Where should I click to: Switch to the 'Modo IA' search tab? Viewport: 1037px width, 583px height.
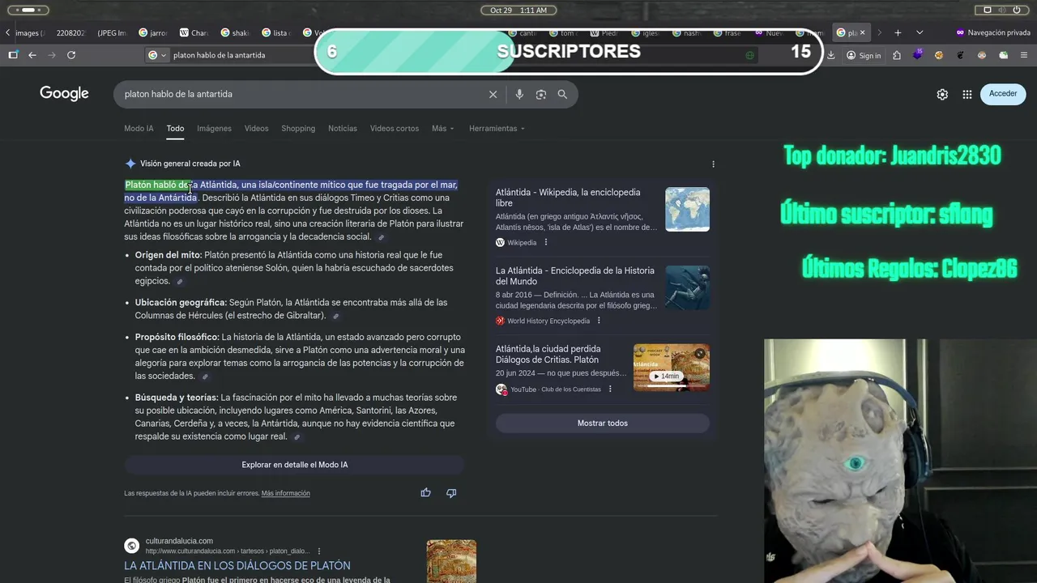coord(139,129)
